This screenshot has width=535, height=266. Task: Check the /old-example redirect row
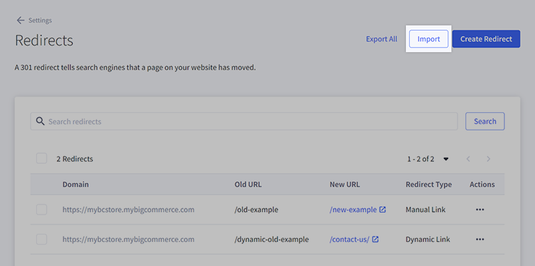click(41, 209)
